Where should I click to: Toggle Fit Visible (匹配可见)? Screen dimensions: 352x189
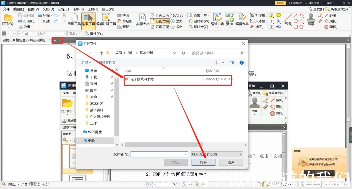click(x=160, y=27)
